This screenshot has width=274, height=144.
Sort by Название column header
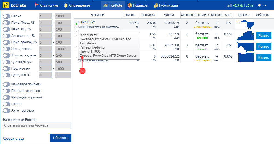(x=97, y=15)
